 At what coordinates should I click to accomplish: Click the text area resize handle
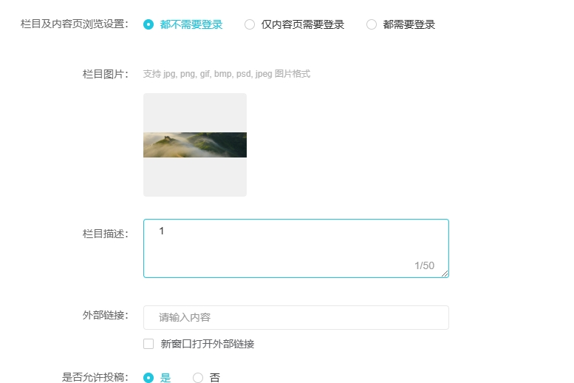(445, 274)
